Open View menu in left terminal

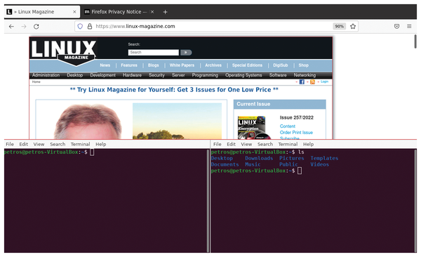39,144
